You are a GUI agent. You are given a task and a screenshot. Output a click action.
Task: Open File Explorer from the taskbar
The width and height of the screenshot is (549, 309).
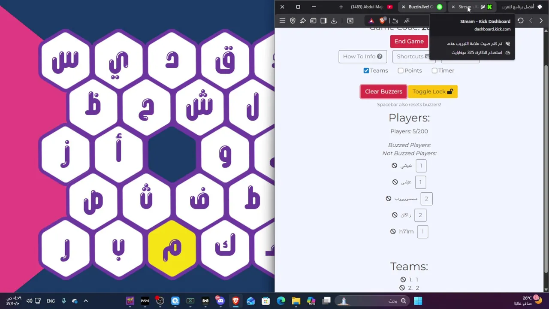[x=296, y=301]
